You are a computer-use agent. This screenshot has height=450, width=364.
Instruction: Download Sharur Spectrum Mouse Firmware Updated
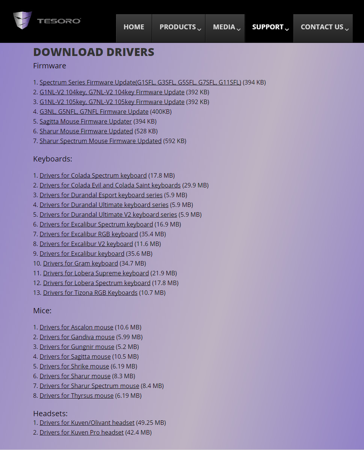(100, 141)
